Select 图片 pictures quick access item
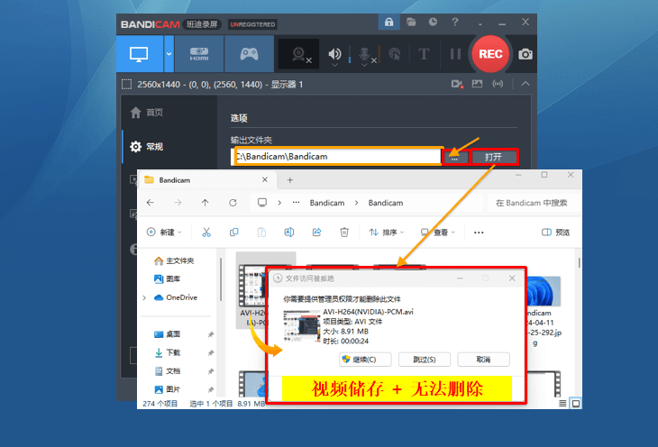The height and width of the screenshot is (447, 658). tap(168, 389)
